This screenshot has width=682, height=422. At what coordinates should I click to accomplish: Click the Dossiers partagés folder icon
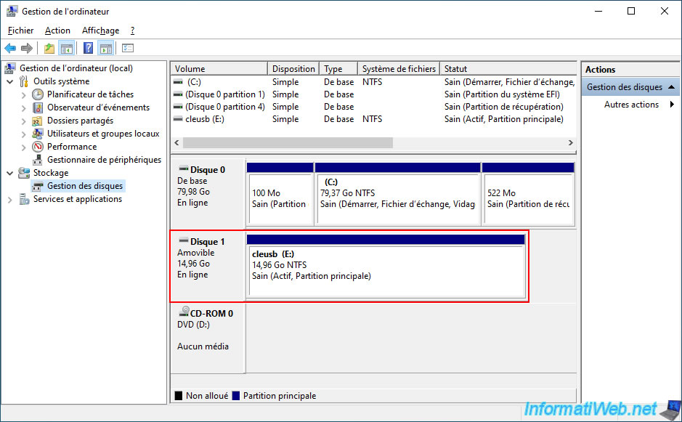(38, 121)
